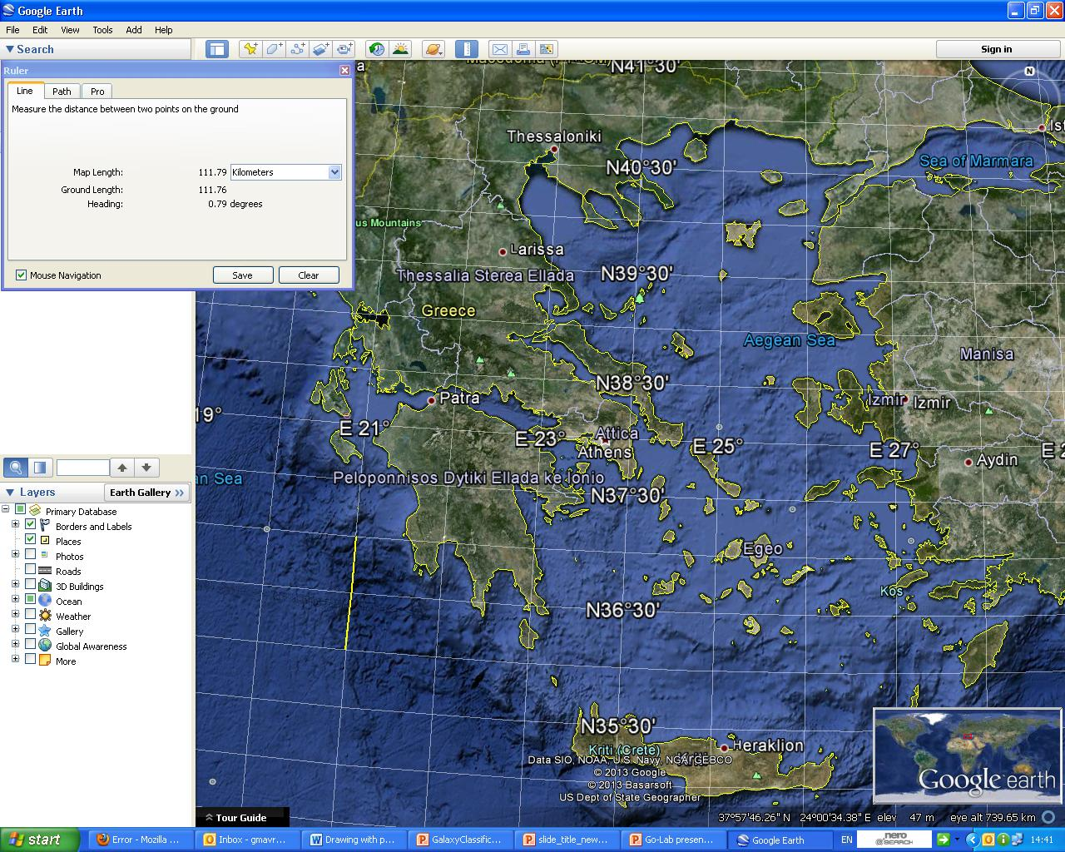Viewport: 1065px width, 852px height.
Task: Select the Add Path tool
Action: pyautogui.click(x=297, y=49)
